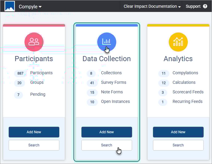
Task: Open the Support menu item
Action: coord(193,6)
